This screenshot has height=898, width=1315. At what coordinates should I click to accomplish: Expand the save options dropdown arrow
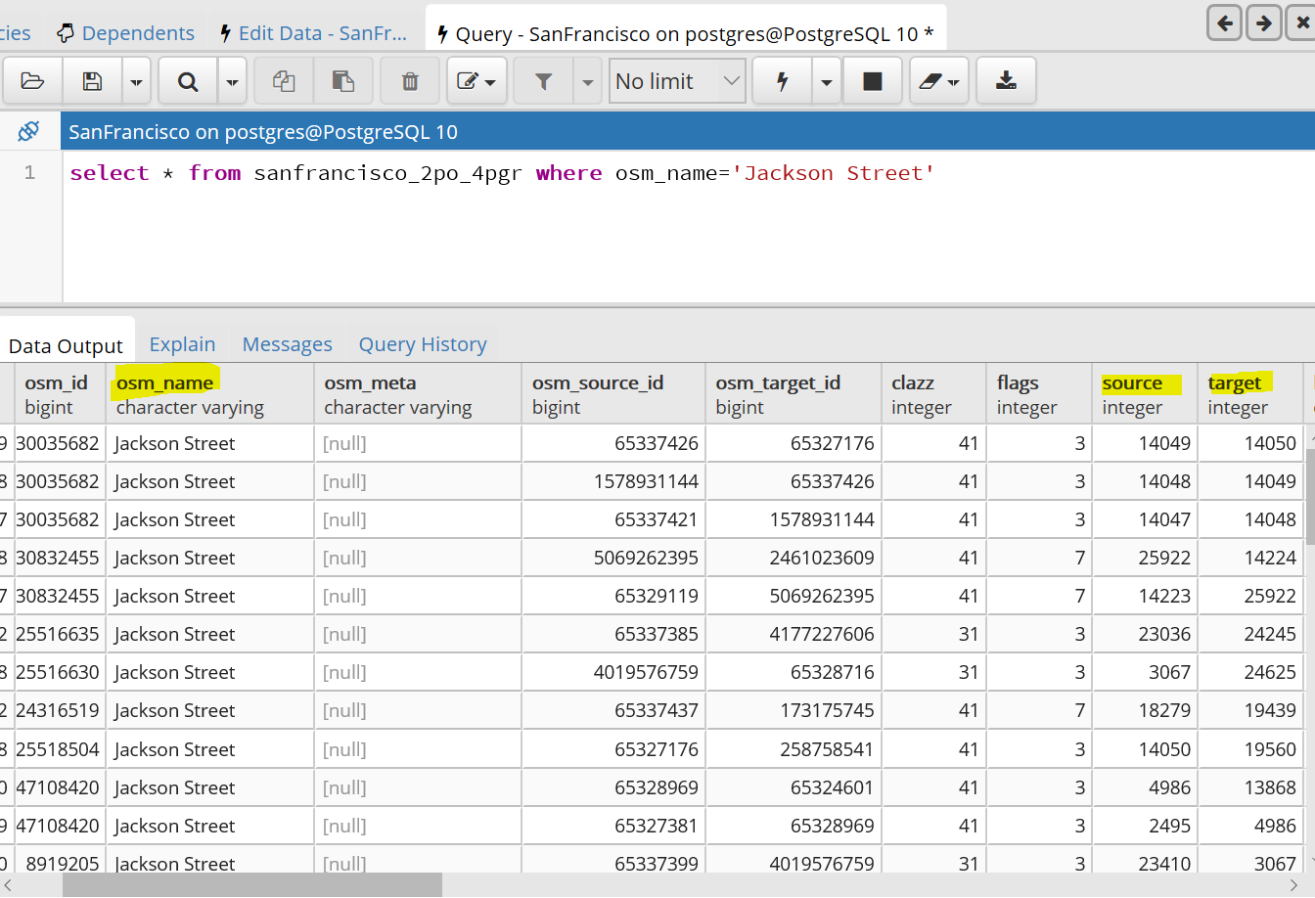136,81
